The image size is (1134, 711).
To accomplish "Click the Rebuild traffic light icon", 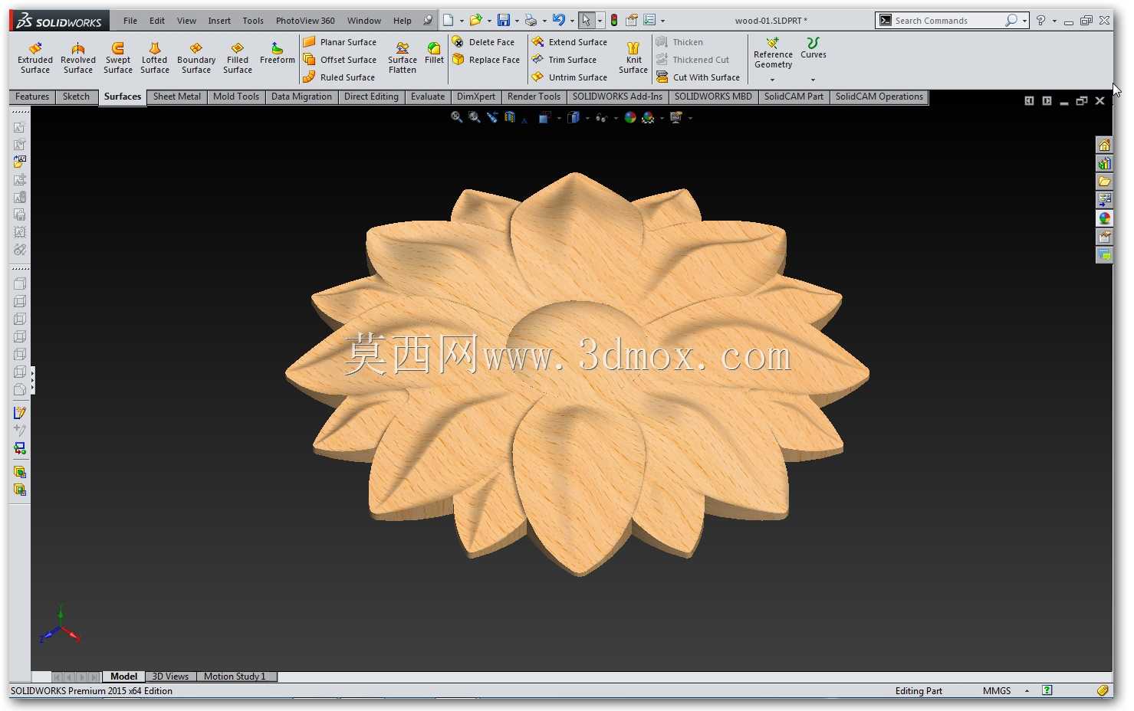I will (614, 21).
